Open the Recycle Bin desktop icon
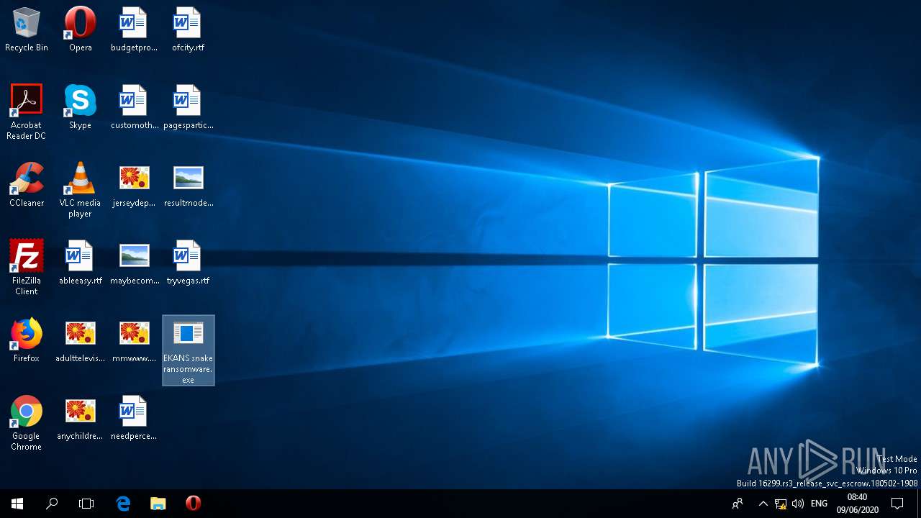 coord(27,29)
